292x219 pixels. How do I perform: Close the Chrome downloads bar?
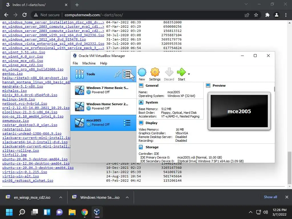tap(287, 197)
